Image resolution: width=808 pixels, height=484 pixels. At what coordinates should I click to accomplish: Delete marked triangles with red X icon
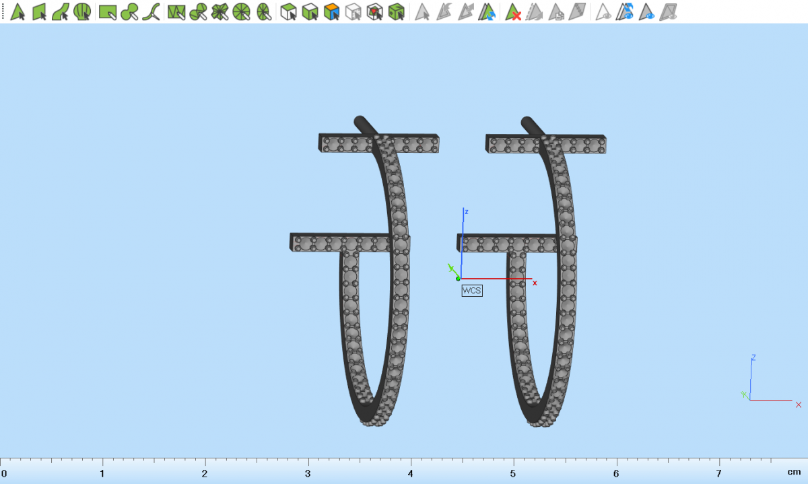pos(514,11)
